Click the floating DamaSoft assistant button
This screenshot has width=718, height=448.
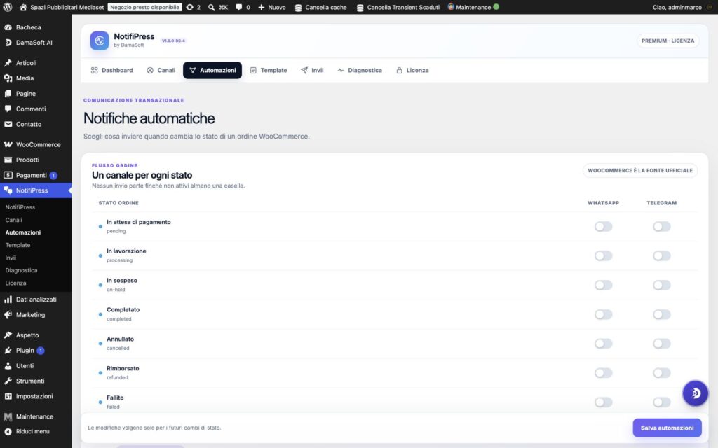695,393
